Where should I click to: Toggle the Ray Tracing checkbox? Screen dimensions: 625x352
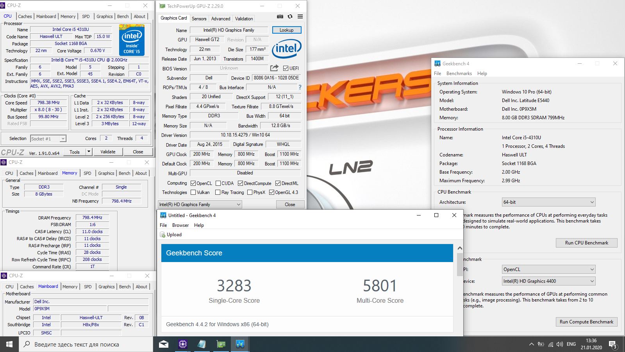tap(218, 192)
